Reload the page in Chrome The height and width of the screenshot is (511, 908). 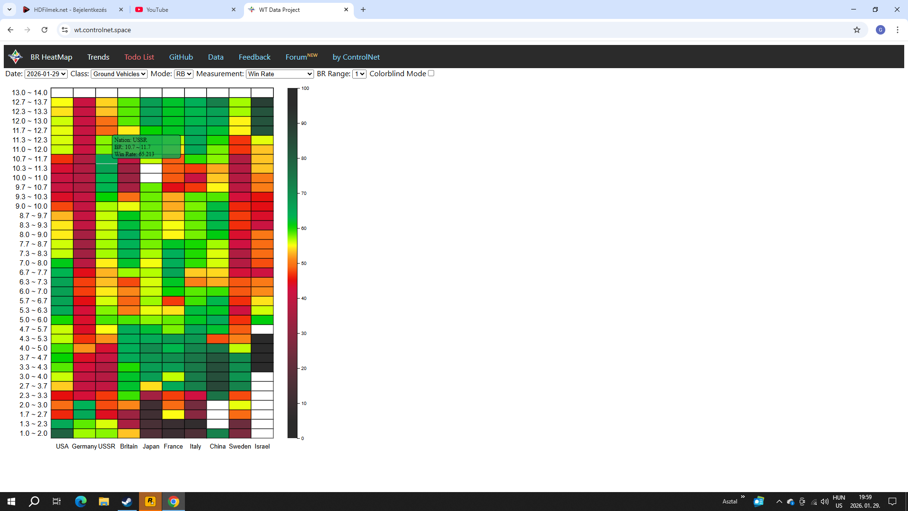click(x=44, y=30)
